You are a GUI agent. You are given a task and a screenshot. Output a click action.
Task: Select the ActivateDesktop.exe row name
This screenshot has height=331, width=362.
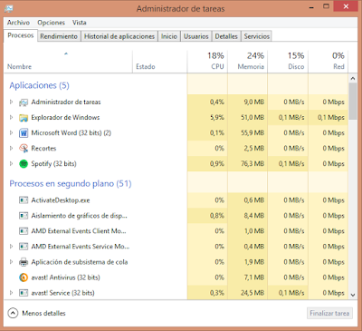click(x=61, y=200)
